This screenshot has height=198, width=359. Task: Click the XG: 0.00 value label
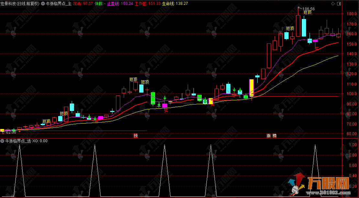(40, 141)
